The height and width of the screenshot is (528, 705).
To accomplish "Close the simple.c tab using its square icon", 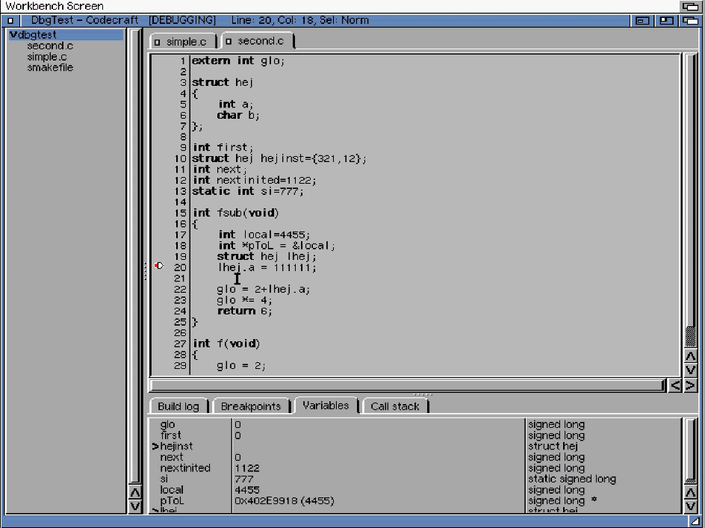I will (158, 42).
